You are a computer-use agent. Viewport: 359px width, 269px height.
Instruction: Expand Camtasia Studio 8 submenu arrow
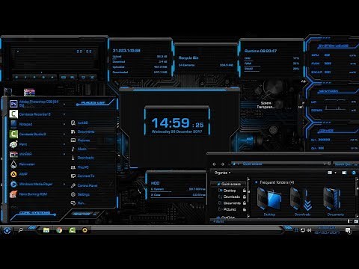coord(64,134)
